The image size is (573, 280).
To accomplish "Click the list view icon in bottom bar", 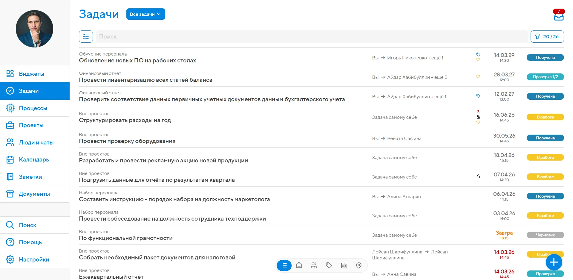I will pos(284,265).
